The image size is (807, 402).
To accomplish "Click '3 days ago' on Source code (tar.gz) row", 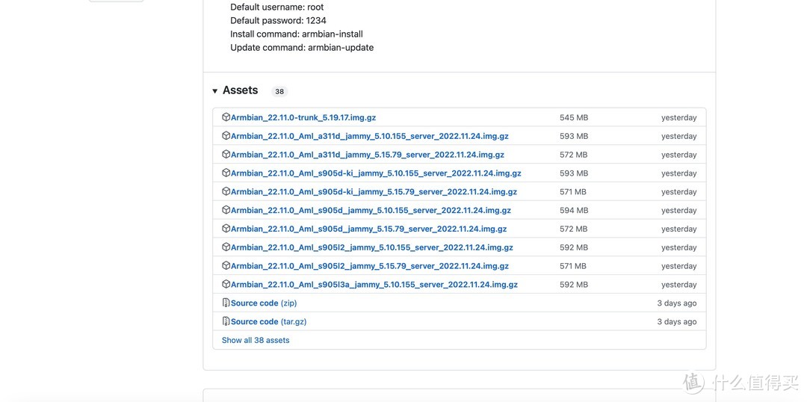I will tap(677, 322).
